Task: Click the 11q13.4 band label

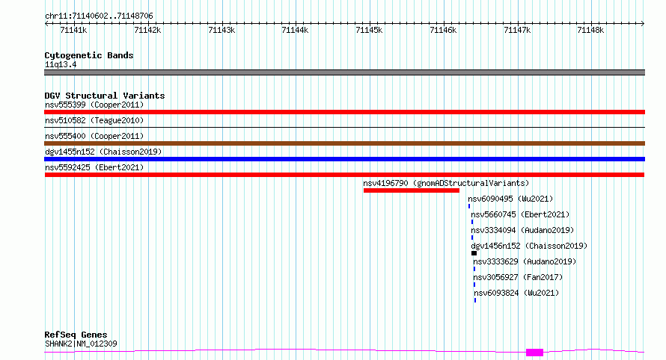Action: pyautogui.click(x=61, y=65)
